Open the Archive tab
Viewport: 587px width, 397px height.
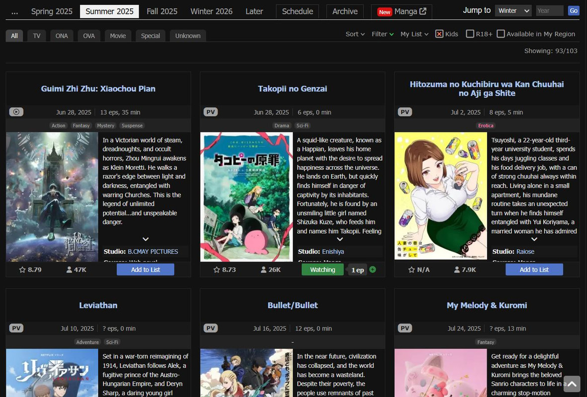(344, 11)
